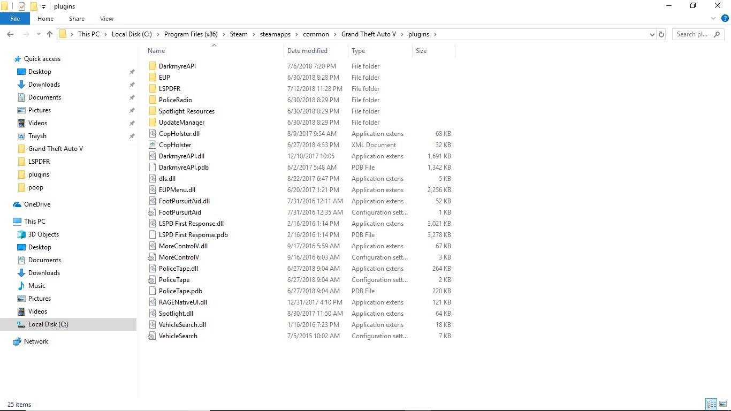Click the Back navigation arrow
This screenshot has height=411, width=731.
click(10, 34)
